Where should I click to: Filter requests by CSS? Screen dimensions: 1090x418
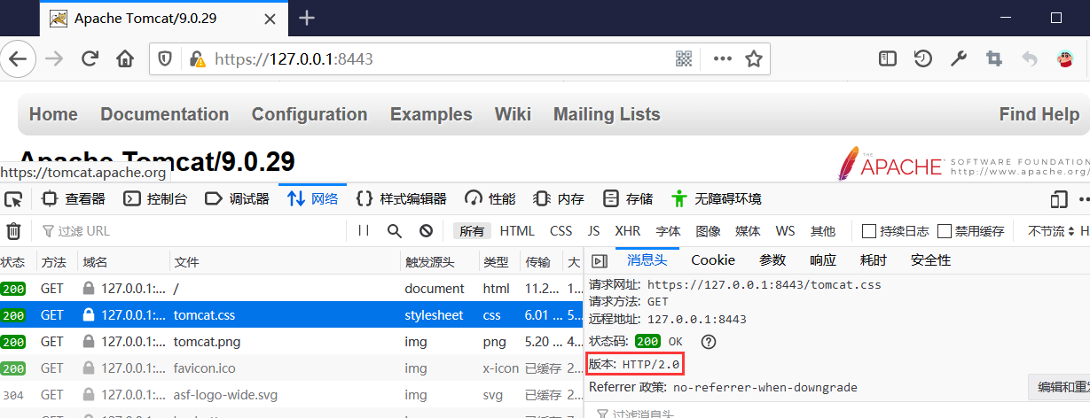point(561,231)
